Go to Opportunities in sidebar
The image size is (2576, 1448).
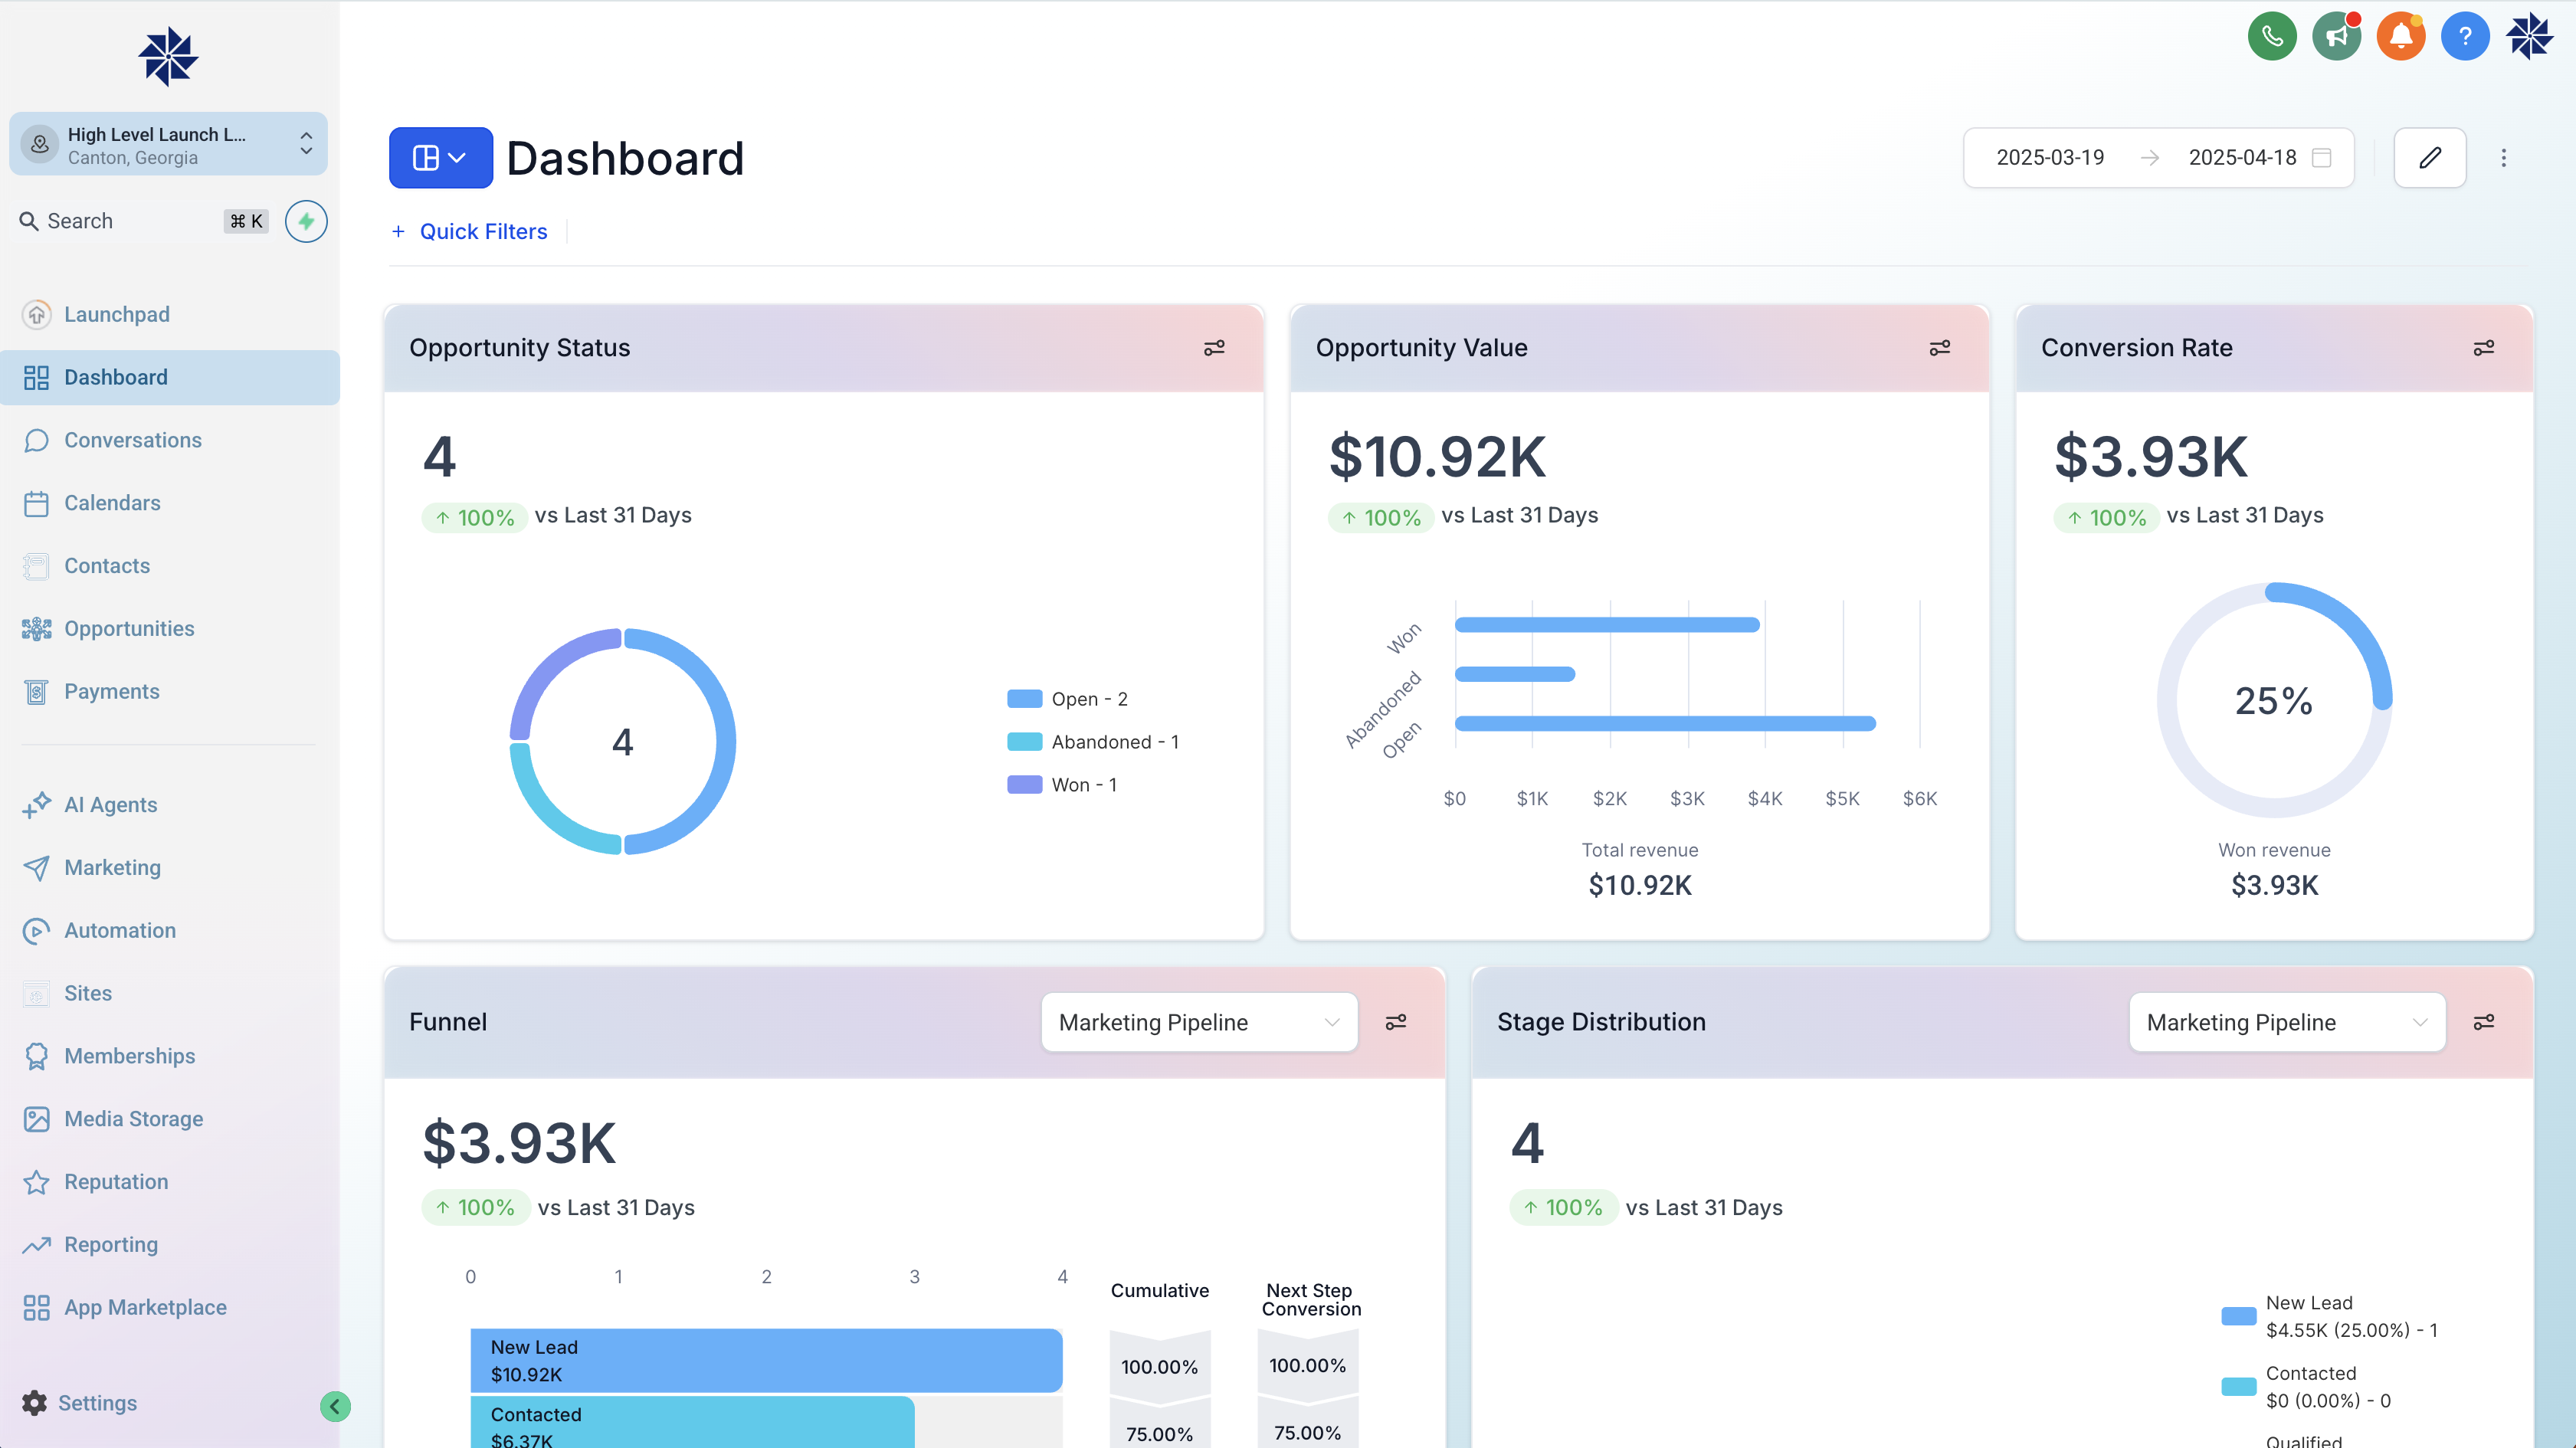(129, 629)
